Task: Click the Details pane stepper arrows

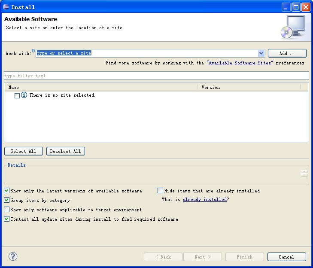Action: (304, 174)
